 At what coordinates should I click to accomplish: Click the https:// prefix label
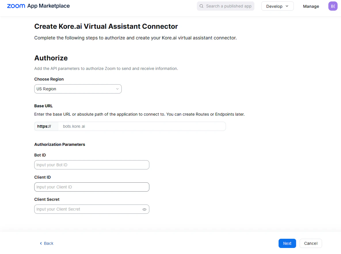click(44, 126)
